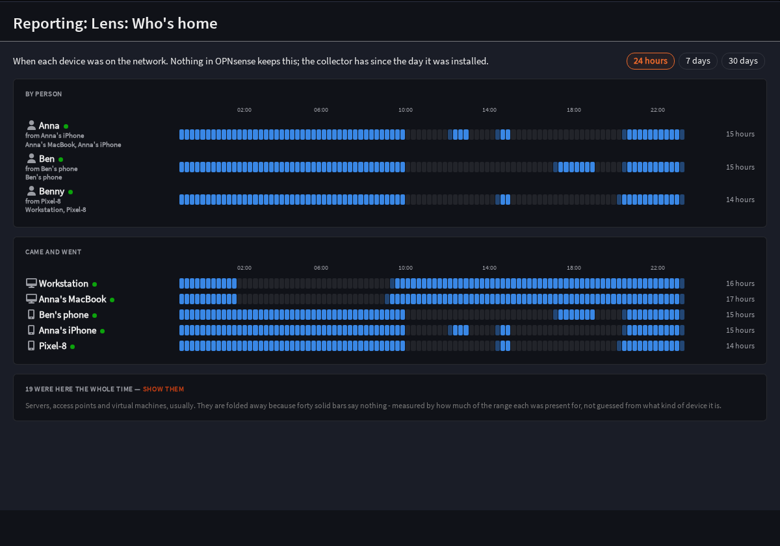Screen dimensions: 780x546
Task: Switch to the 7 days range
Action: 698,61
